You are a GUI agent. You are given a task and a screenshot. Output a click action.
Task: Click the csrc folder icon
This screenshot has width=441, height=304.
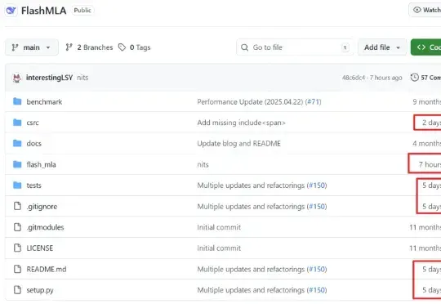pos(17,122)
